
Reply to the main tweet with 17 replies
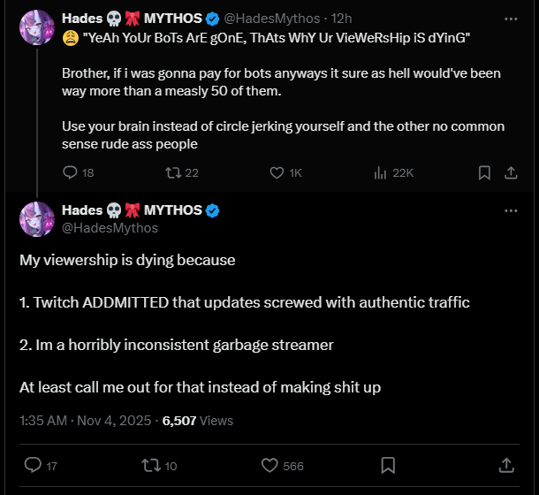pos(32,465)
